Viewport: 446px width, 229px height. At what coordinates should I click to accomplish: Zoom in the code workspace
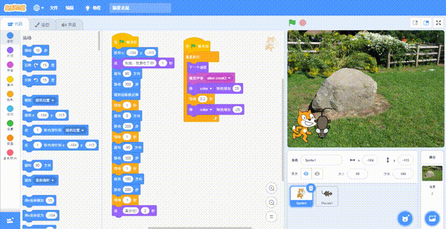271,188
